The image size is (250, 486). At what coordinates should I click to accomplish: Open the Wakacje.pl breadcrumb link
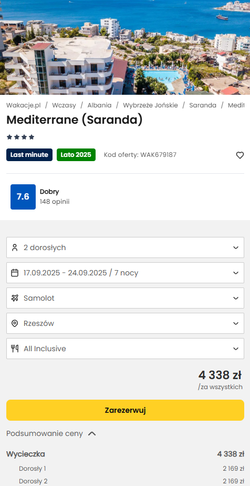pyautogui.click(x=24, y=105)
